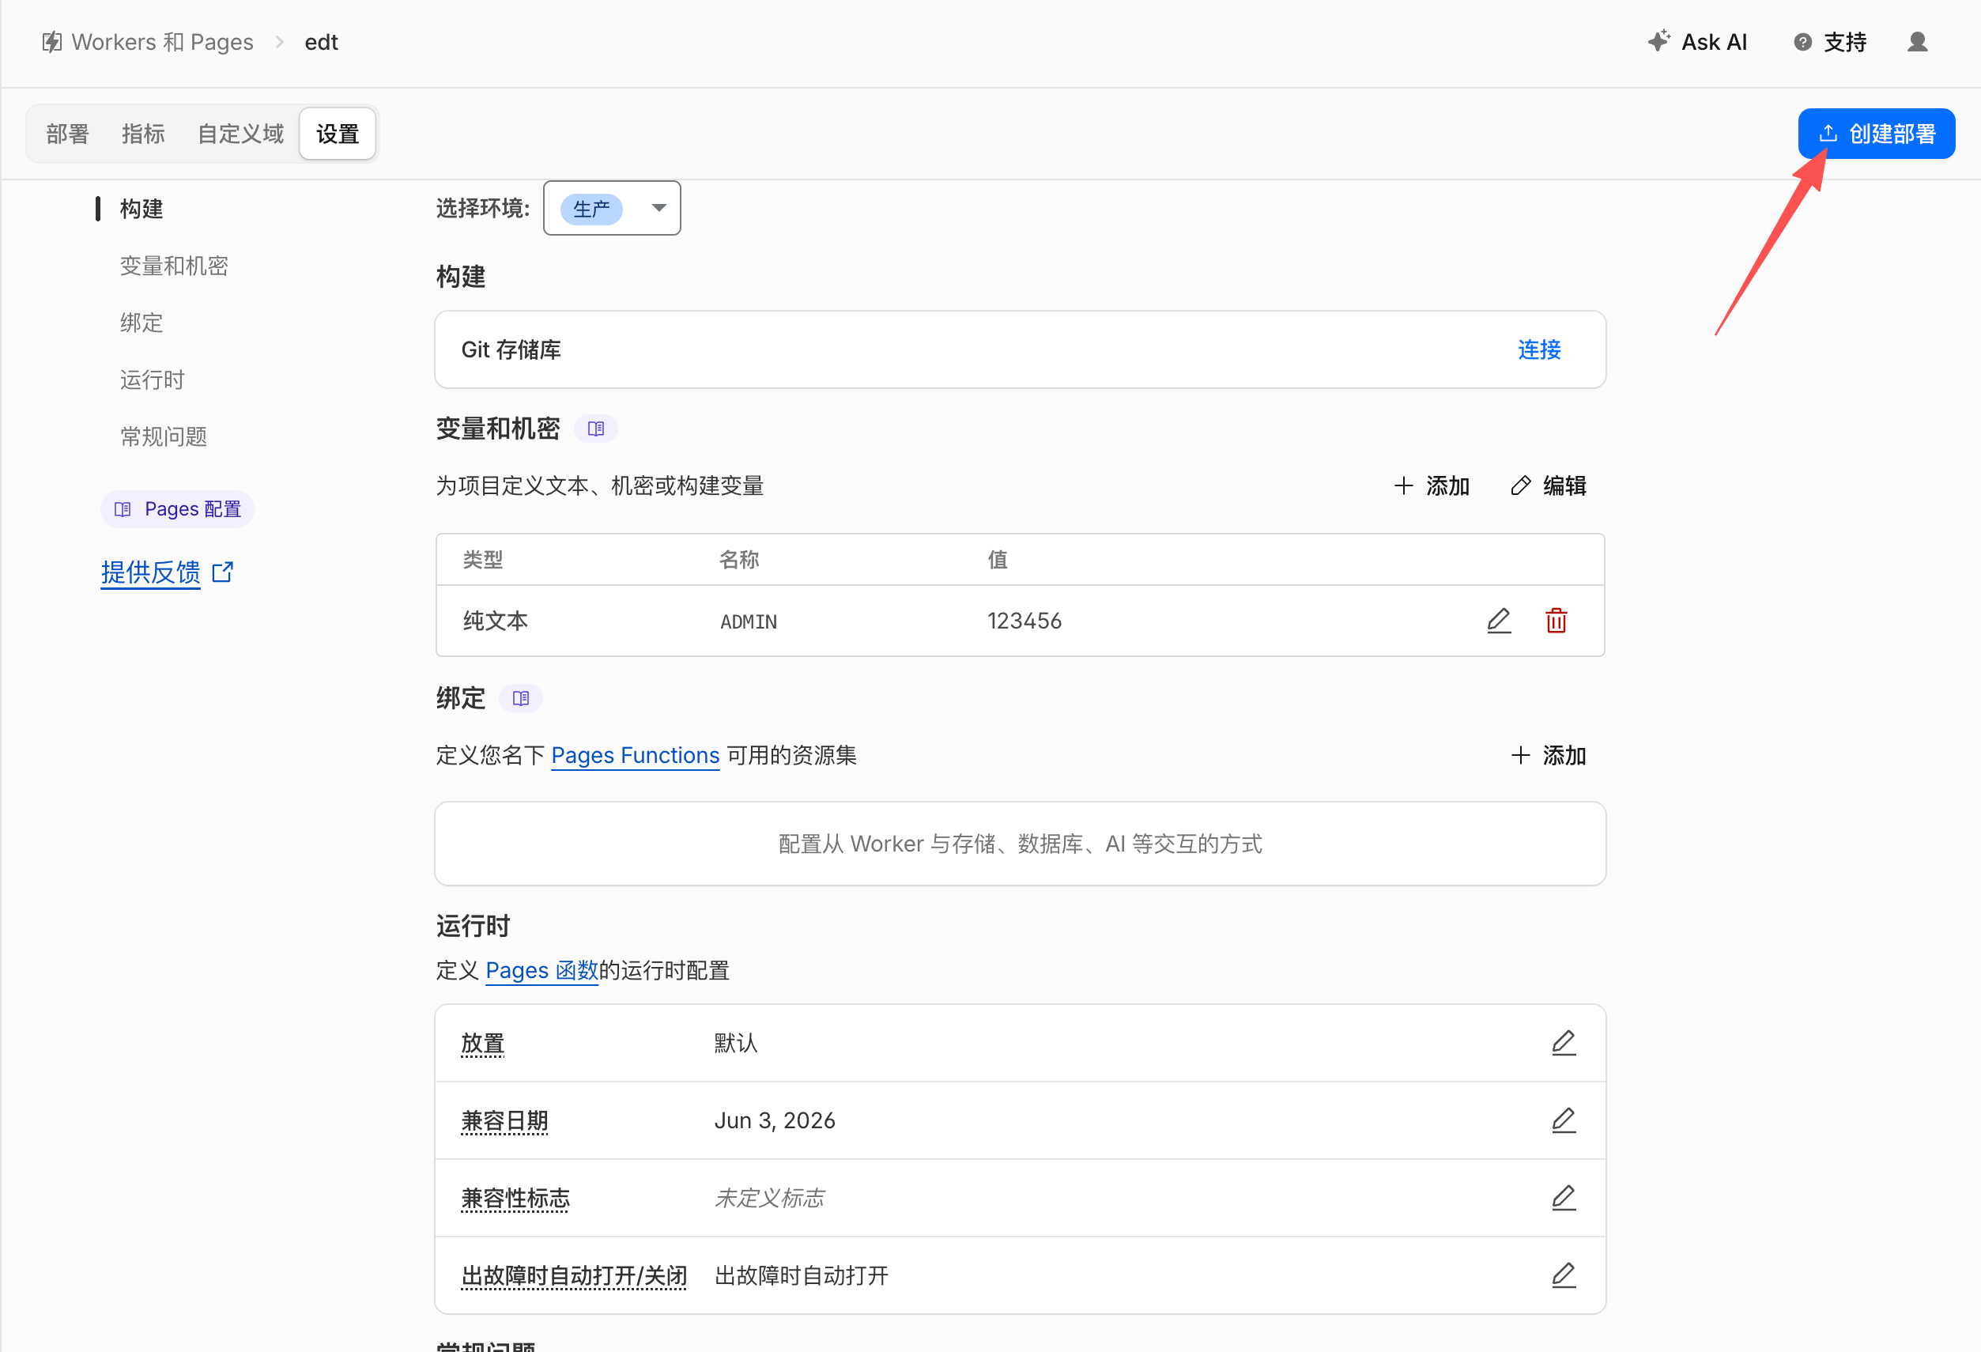
Task: Click the Git 存储库 label
Action: pyautogui.click(x=511, y=349)
